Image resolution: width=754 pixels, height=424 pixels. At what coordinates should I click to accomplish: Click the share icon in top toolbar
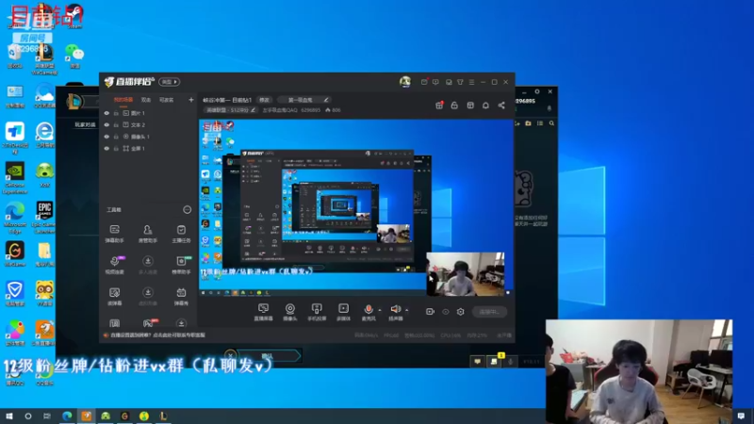click(x=501, y=106)
